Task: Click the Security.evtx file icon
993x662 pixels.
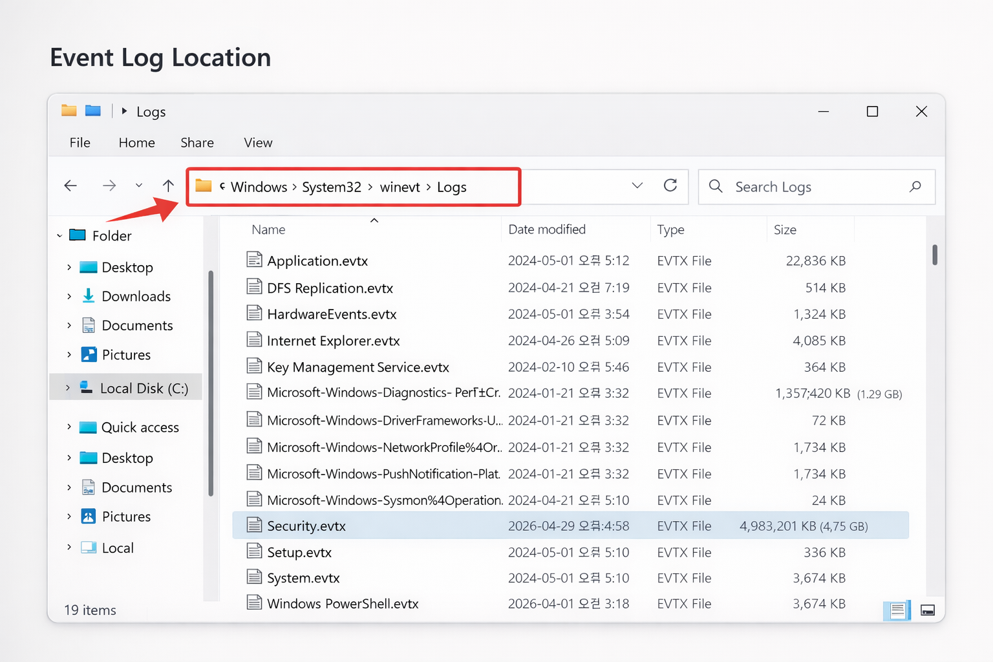Action: click(255, 526)
